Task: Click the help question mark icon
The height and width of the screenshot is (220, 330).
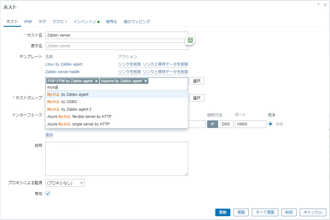Action: [318, 5]
